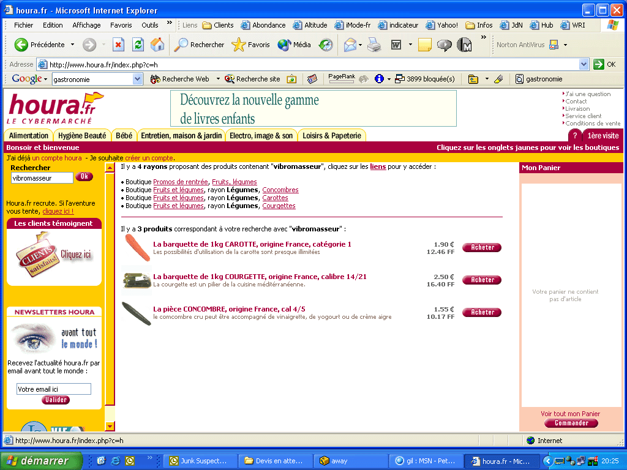627x470 pixels.
Task: Expand the address bar dropdown
Action: (x=584, y=64)
